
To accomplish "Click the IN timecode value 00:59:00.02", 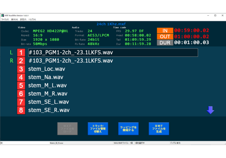I will (x=191, y=30).
